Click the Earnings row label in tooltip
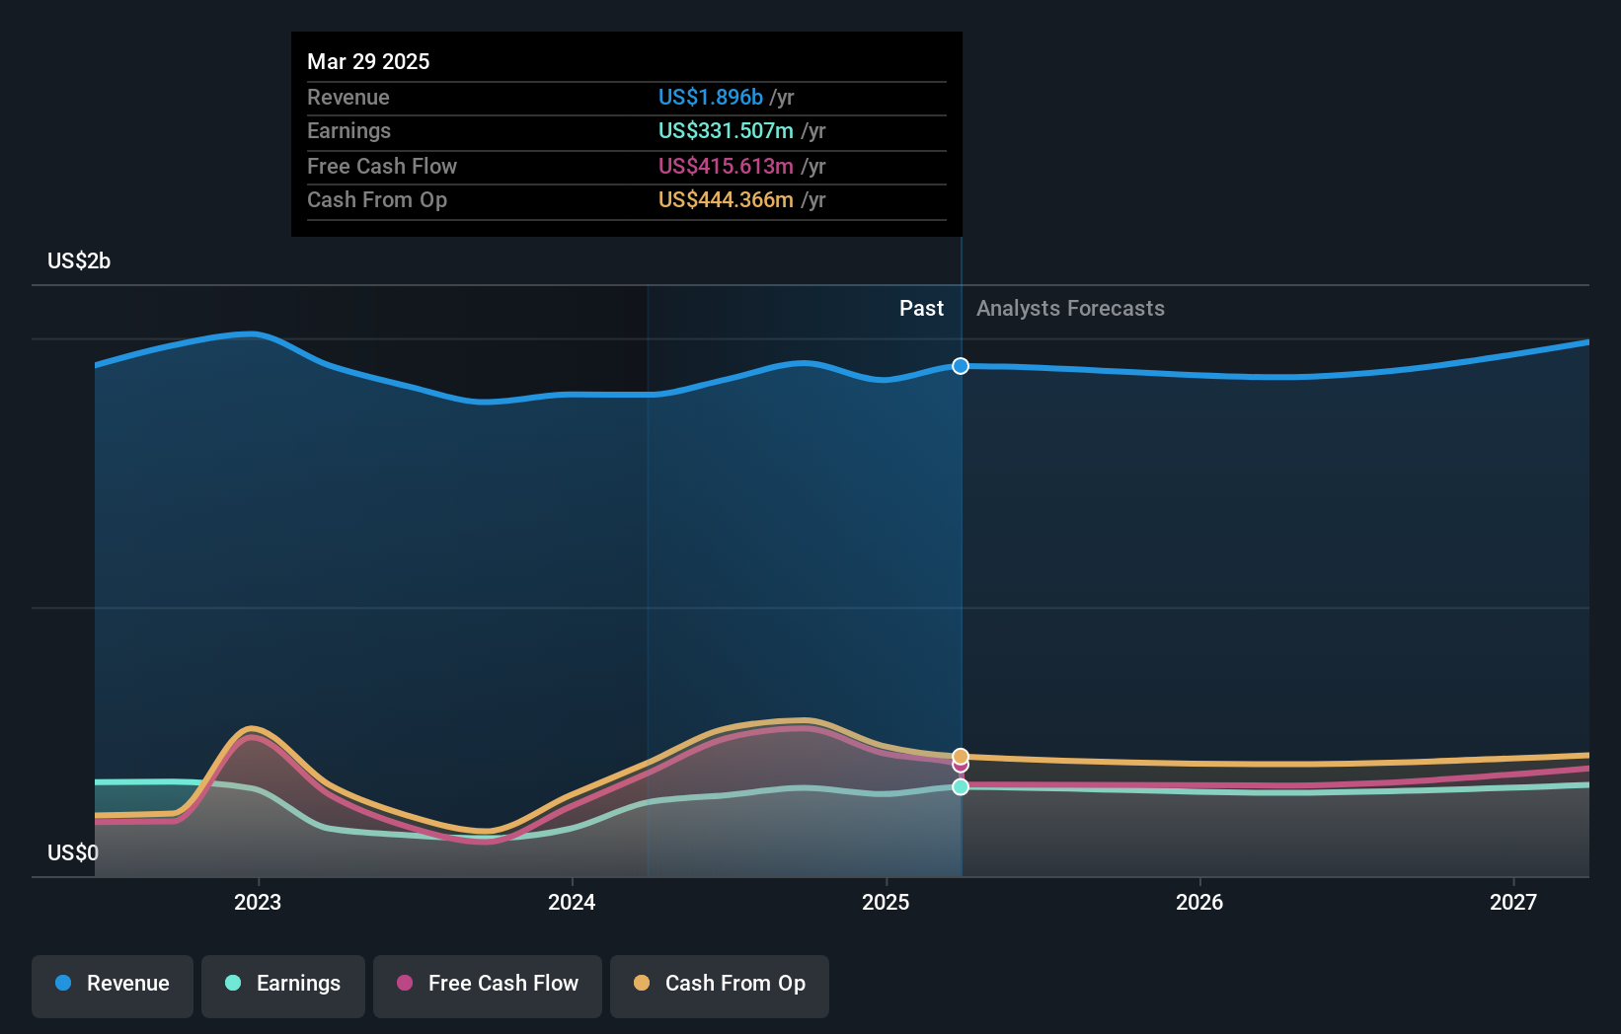This screenshot has height=1034, width=1621. tap(348, 131)
